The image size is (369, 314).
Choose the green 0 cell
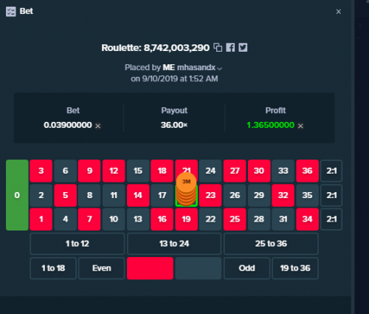[x=17, y=195]
